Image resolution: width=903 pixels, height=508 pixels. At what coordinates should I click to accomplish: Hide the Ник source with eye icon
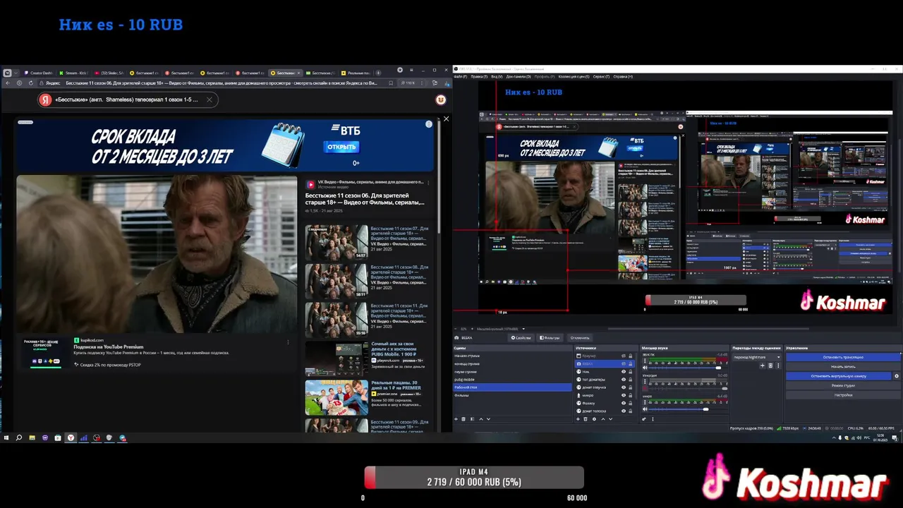[624, 372]
